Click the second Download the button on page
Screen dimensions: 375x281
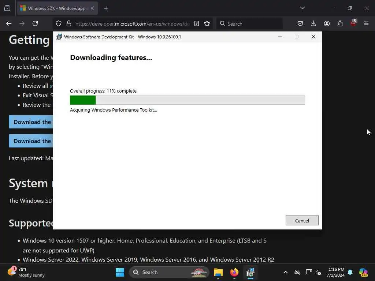coord(31,141)
